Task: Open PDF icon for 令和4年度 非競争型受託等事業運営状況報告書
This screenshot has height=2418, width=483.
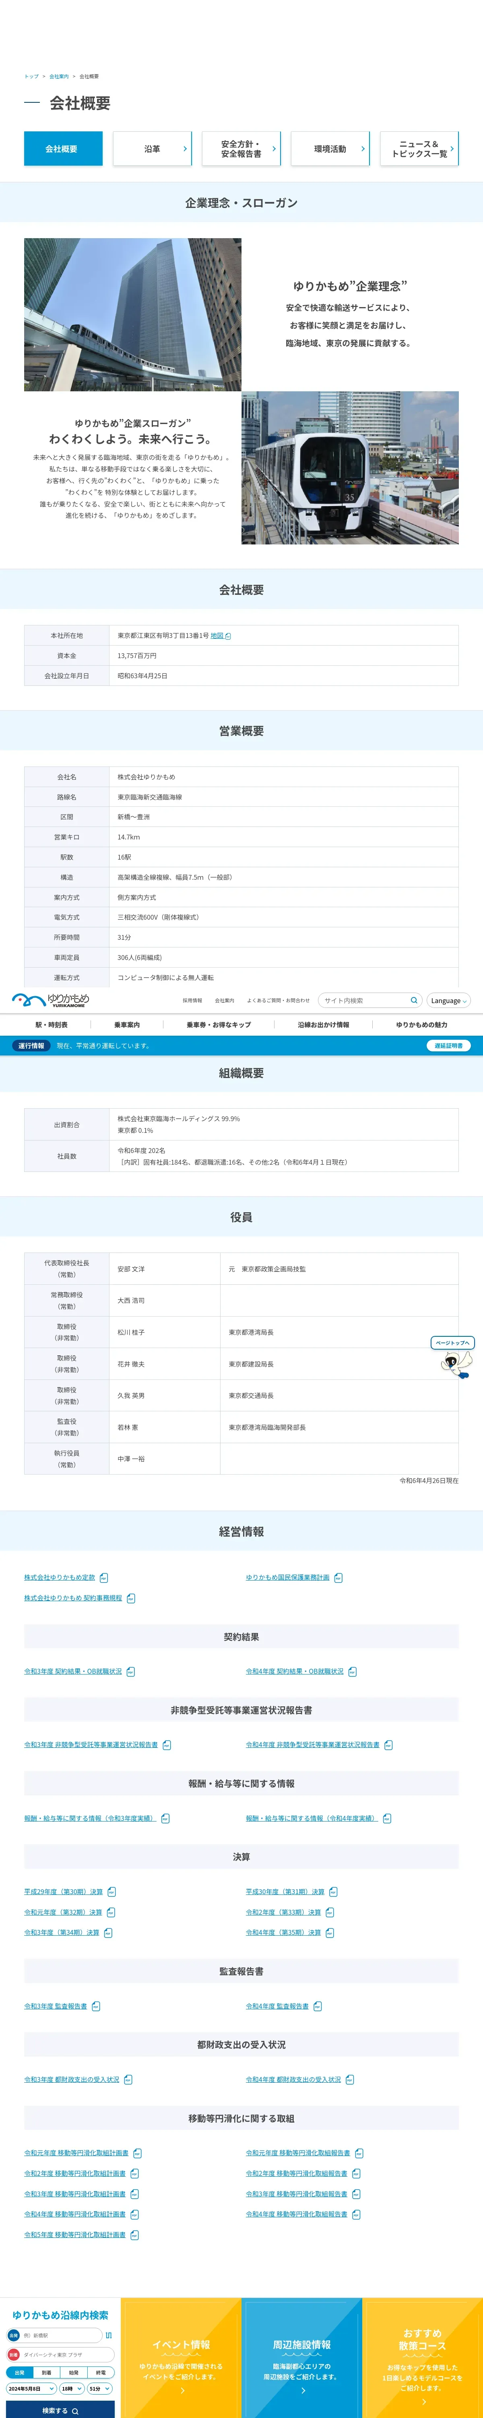Action: tap(388, 1745)
